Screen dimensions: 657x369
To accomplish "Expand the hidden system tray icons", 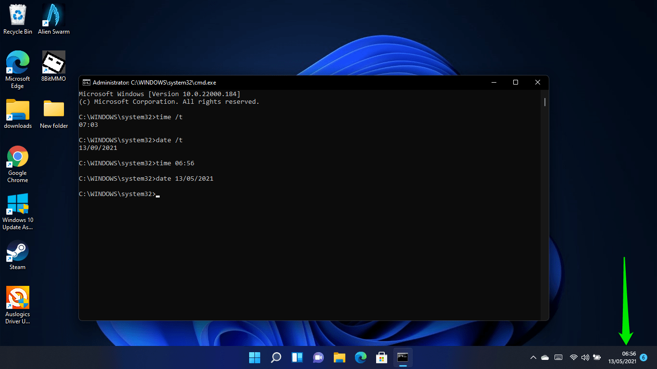I will pos(533,357).
